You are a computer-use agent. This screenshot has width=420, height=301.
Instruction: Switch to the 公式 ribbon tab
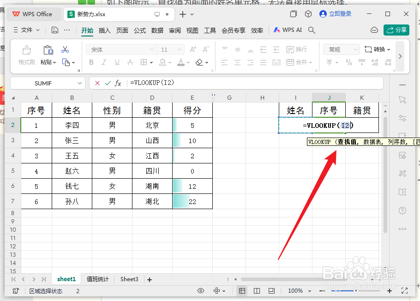click(139, 30)
